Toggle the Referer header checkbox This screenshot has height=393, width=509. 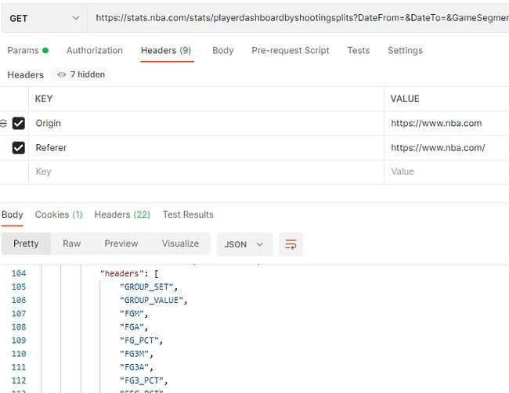(19, 148)
